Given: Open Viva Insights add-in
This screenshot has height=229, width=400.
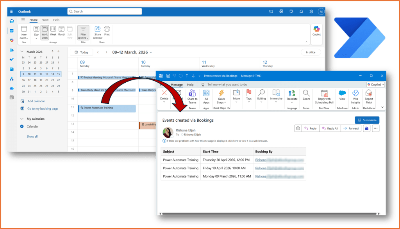Looking at the screenshot, I should 355,95.
